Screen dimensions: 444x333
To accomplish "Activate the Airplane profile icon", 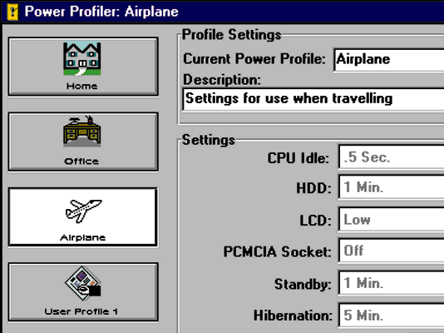I will (83, 211).
